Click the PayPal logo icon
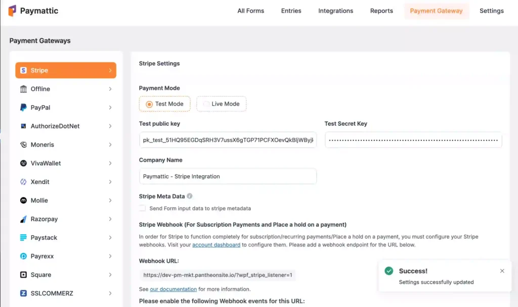This screenshot has height=307, width=518. point(23,108)
